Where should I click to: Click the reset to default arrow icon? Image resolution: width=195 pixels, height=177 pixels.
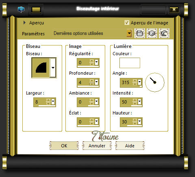click(164, 33)
